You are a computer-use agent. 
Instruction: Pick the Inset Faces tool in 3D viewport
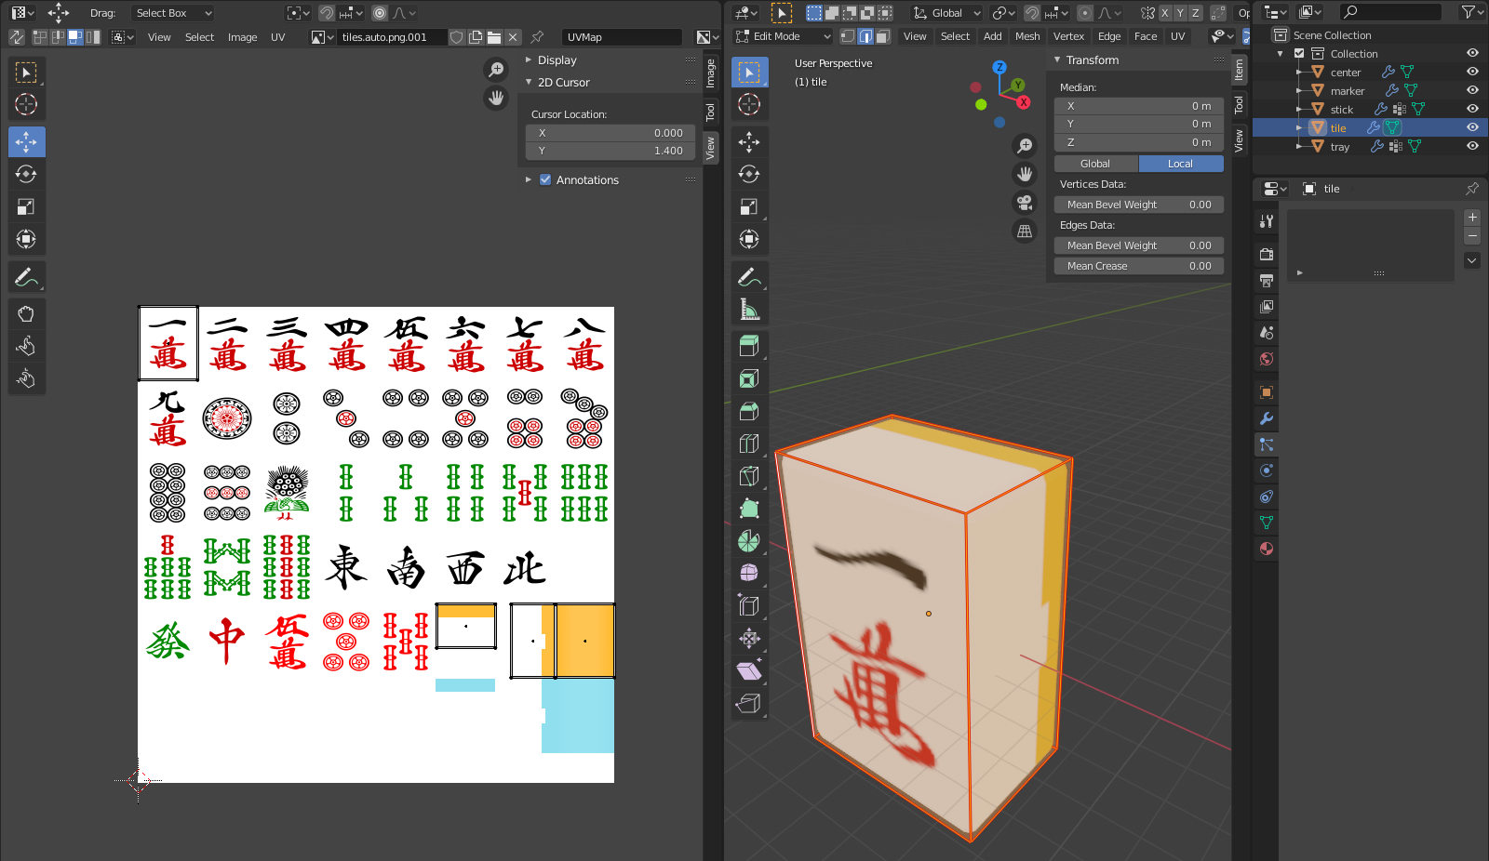[749, 378]
